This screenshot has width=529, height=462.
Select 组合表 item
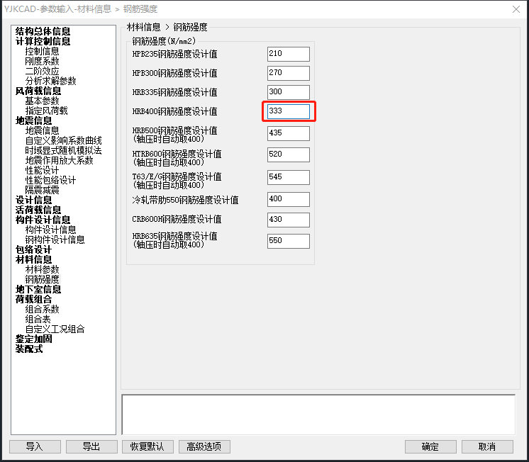38,319
